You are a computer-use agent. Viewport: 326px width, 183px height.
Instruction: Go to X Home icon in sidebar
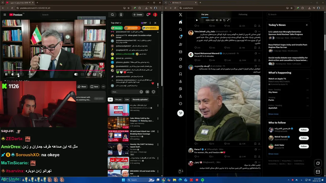pos(181,22)
